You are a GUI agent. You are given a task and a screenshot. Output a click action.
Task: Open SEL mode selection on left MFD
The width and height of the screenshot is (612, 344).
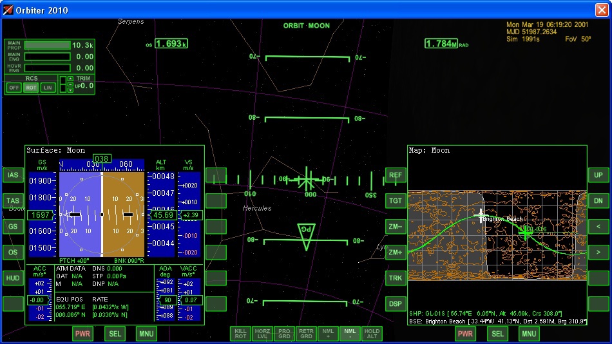tap(115, 334)
